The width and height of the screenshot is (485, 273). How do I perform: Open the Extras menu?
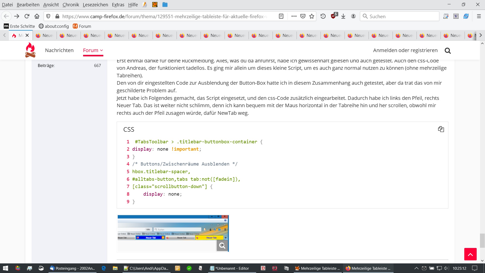(118, 5)
